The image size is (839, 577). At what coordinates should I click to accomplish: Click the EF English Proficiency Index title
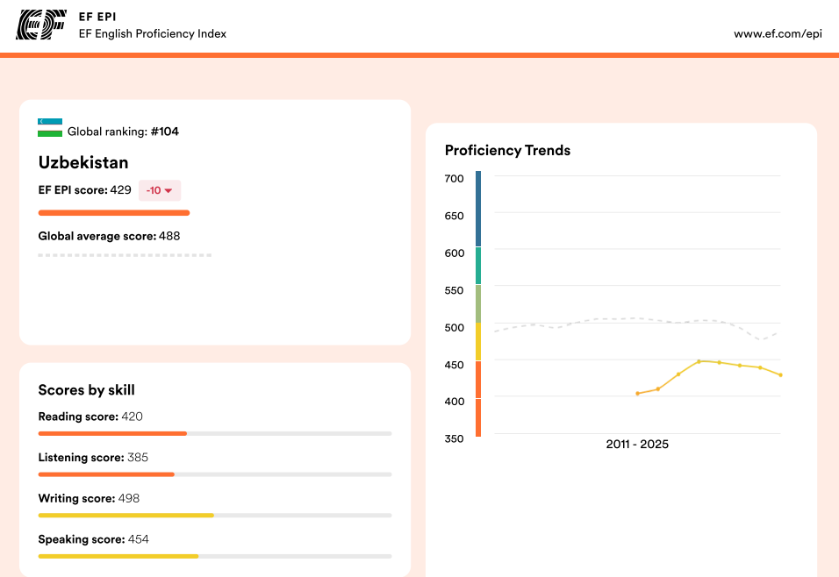click(153, 33)
